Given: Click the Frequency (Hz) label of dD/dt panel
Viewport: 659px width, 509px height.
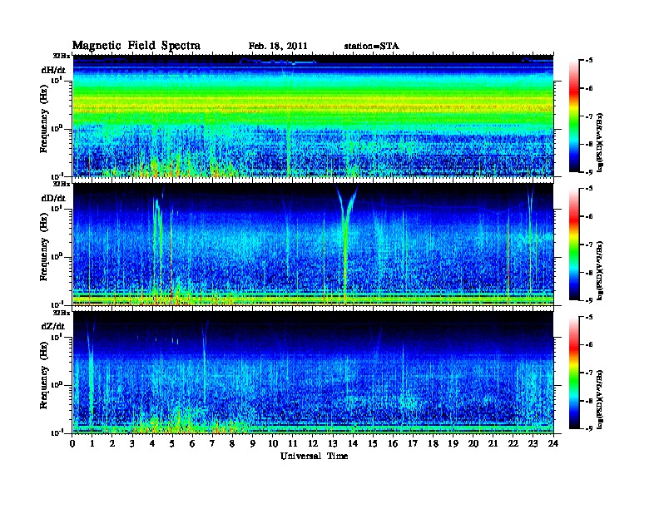Looking at the screenshot, I should tap(44, 246).
